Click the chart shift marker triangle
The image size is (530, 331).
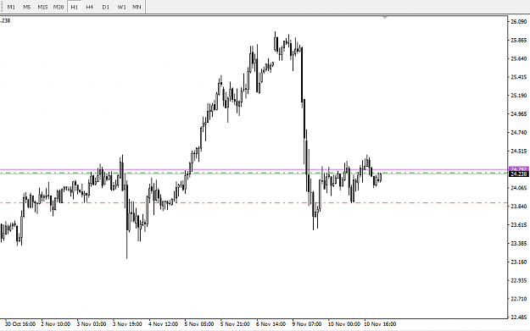click(x=385, y=17)
